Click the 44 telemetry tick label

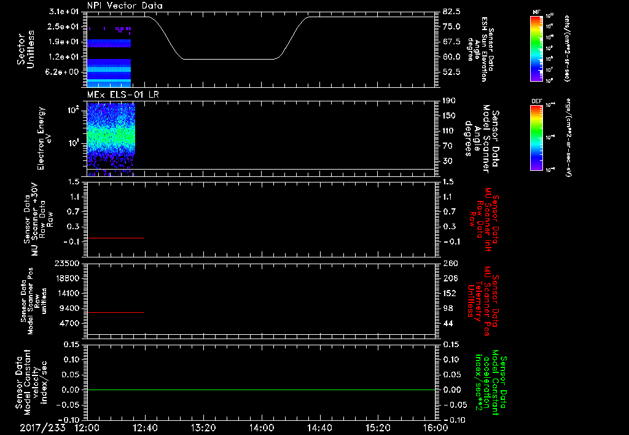click(x=448, y=323)
